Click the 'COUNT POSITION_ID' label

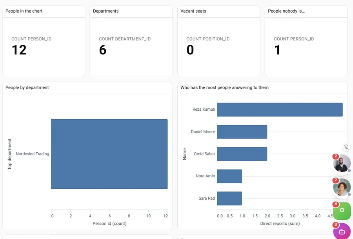[x=208, y=39]
